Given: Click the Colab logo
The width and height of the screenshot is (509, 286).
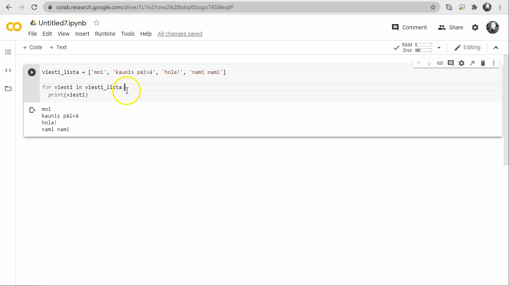Looking at the screenshot, I should (x=14, y=27).
